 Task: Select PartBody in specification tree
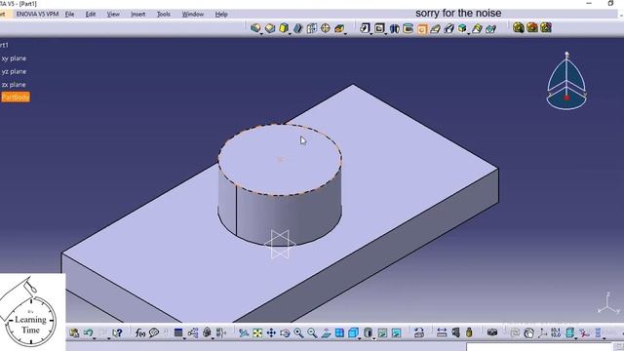(x=16, y=97)
